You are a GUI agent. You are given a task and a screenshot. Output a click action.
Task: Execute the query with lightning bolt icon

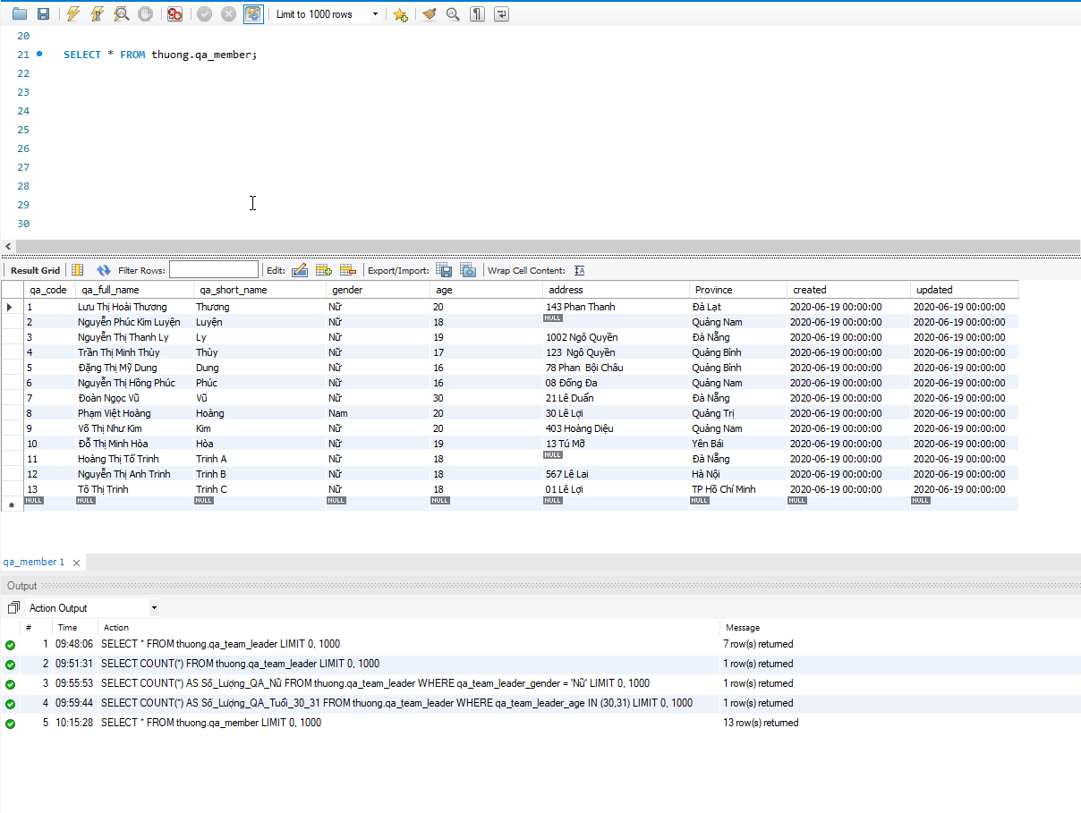[x=73, y=14]
